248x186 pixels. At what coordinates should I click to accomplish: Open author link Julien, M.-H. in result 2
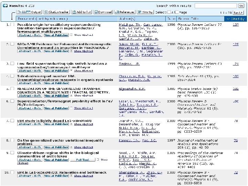click(129, 44)
